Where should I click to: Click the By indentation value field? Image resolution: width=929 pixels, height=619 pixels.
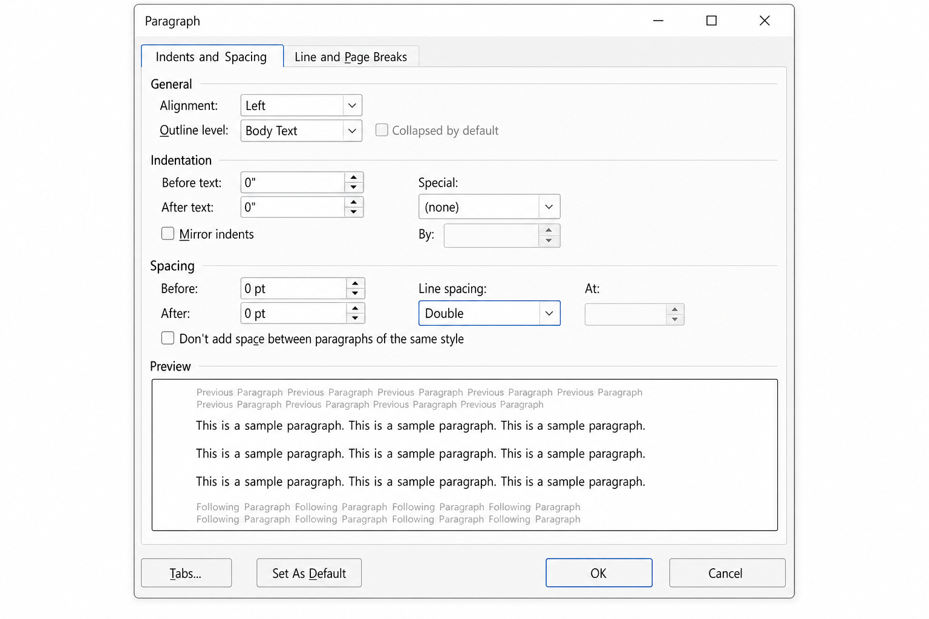[491, 236]
